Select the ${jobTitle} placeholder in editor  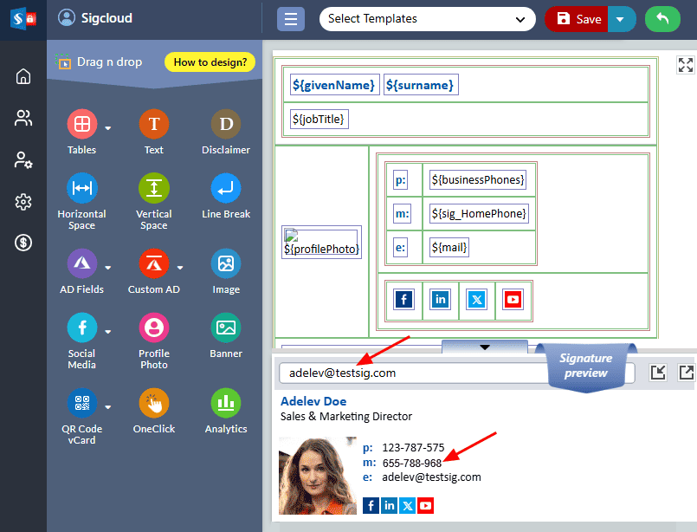coord(319,120)
